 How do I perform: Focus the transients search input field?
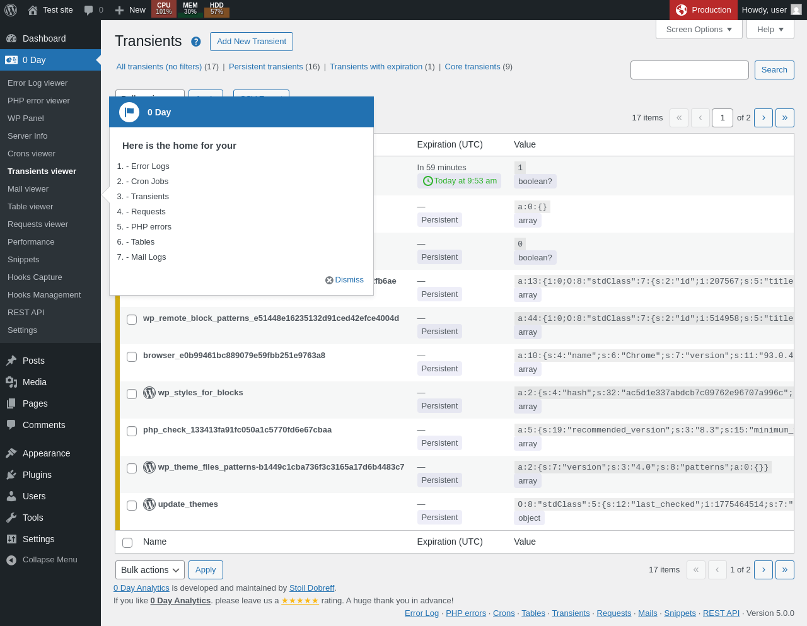690,70
